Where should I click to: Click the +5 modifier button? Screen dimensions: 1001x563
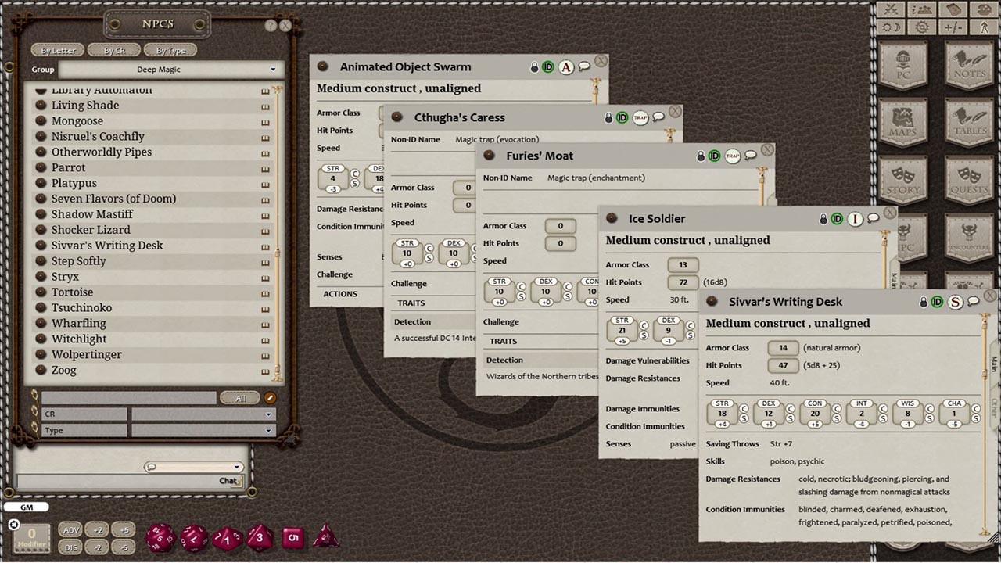[123, 529]
